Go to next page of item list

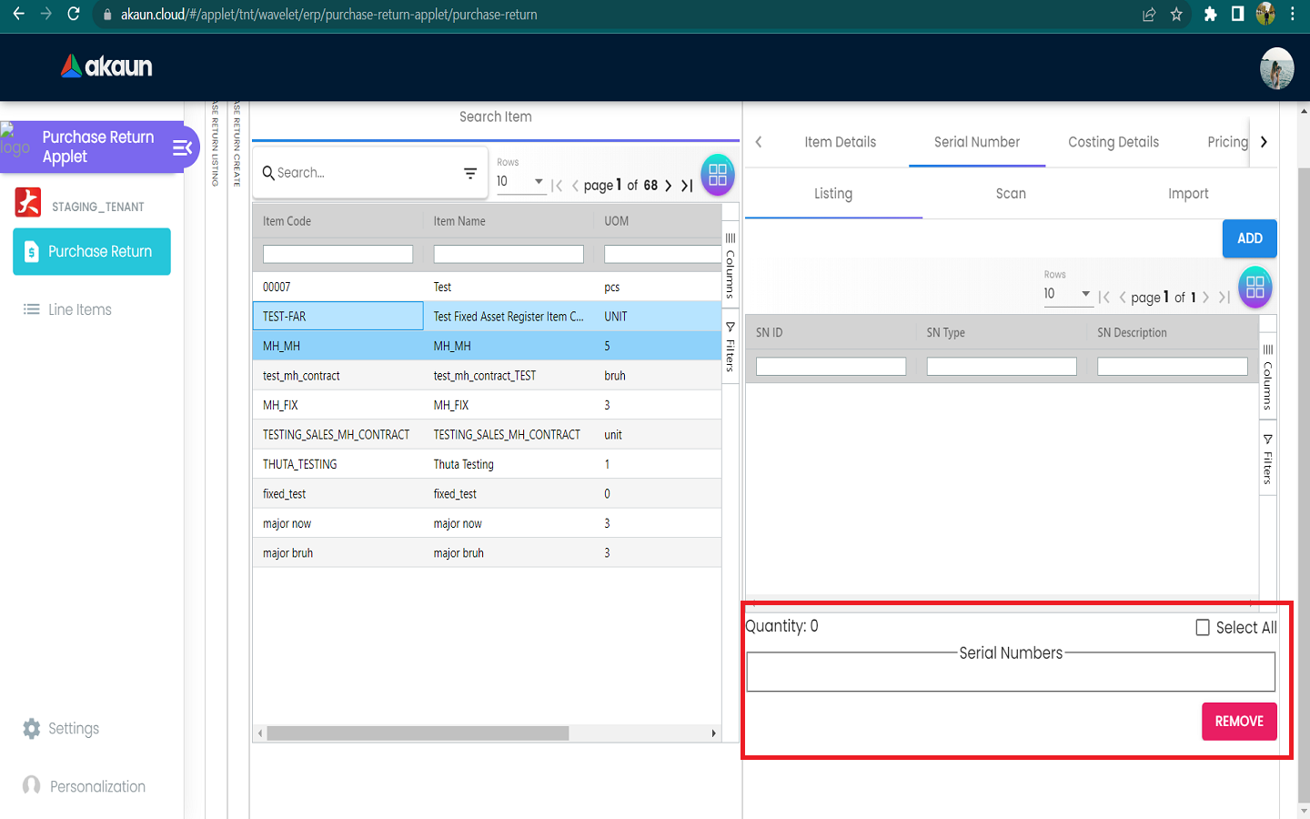(669, 186)
